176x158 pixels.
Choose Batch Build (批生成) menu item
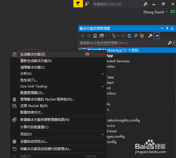(58, 80)
